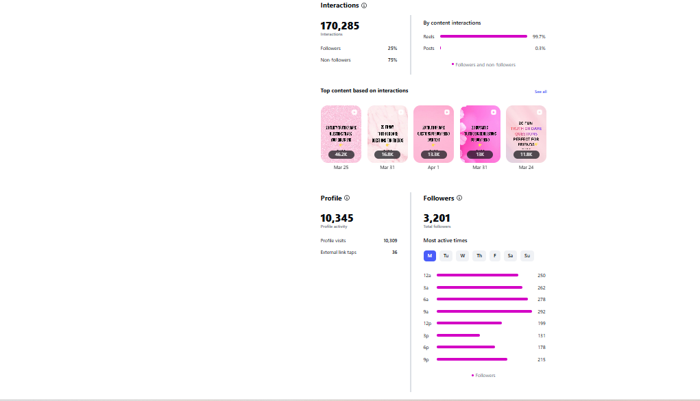
Task: Open the top reel with 46.2K interactions
Action: click(x=341, y=134)
